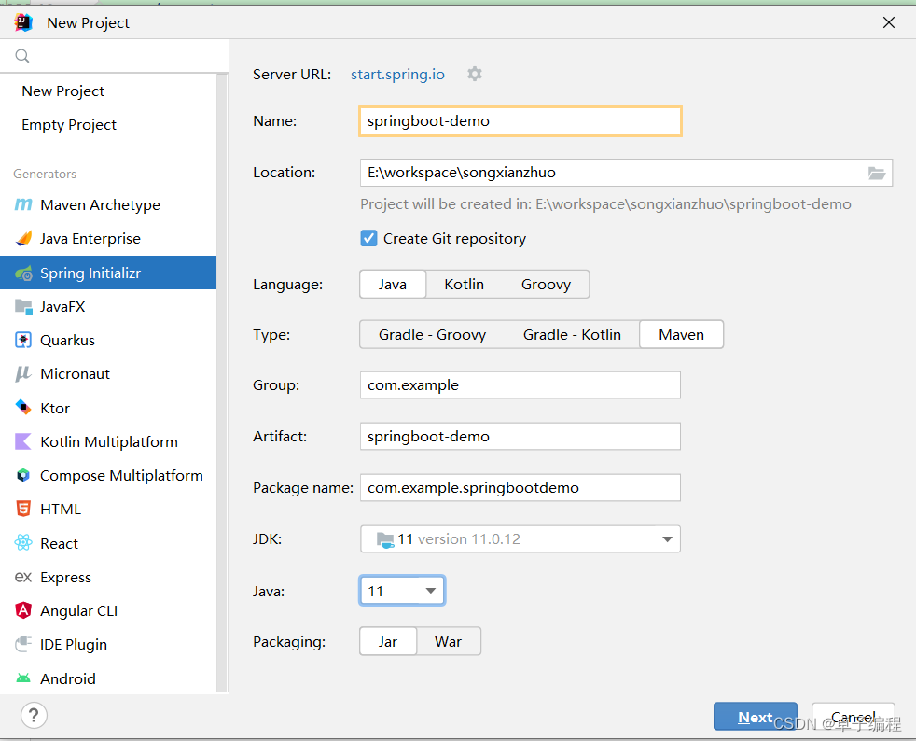The height and width of the screenshot is (741, 916).
Task: Click the IDE Plugin plug icon
Action: point(23,644)
